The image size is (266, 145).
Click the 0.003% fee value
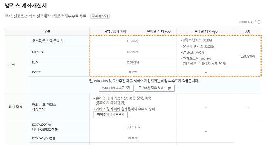click(x=133, y=138)
